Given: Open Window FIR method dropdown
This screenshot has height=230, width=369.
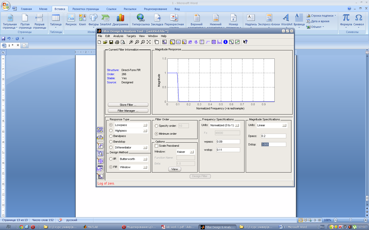Looking at the screenshot, I should pyautogui.click(x=145, y=167).
